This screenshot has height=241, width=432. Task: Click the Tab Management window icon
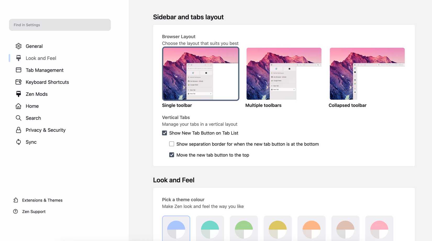pyautogui.click(x=18, y=70)
